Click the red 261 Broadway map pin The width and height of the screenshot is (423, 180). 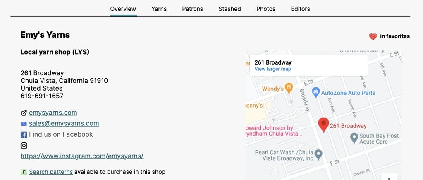coord(323,125)
